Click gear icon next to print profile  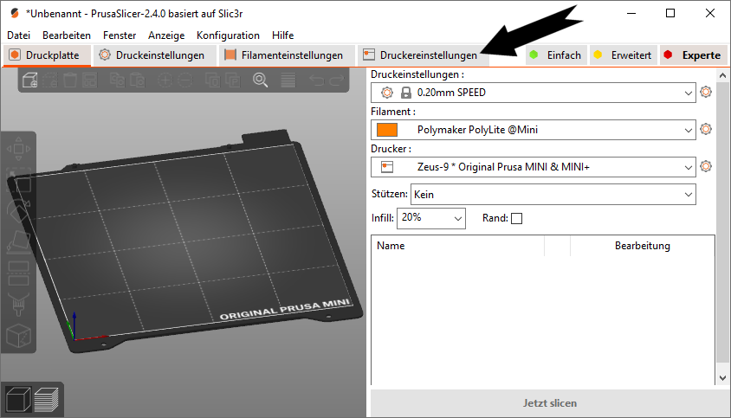(706, 92)
